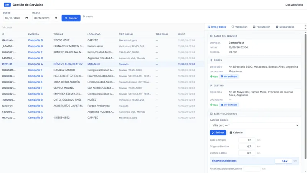Open the Desde date calendar picker icon
This screenshot has height=173, width=307.
26,18
